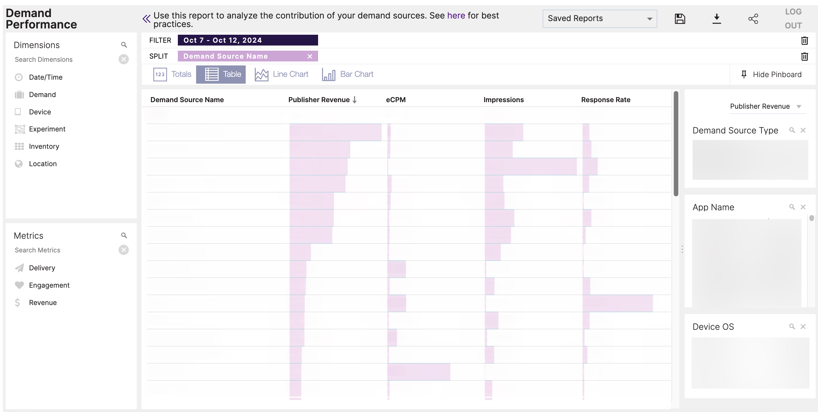Click the Dimensions search magnifier icon
This screenshot has height=412, width=818.
[124, 45]
